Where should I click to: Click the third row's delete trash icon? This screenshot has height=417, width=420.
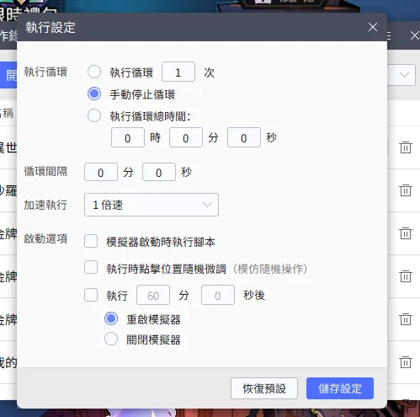point(406,233)
